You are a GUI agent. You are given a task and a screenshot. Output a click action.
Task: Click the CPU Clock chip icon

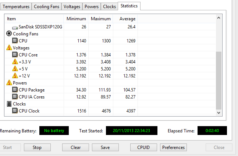[x=15, y=111]
